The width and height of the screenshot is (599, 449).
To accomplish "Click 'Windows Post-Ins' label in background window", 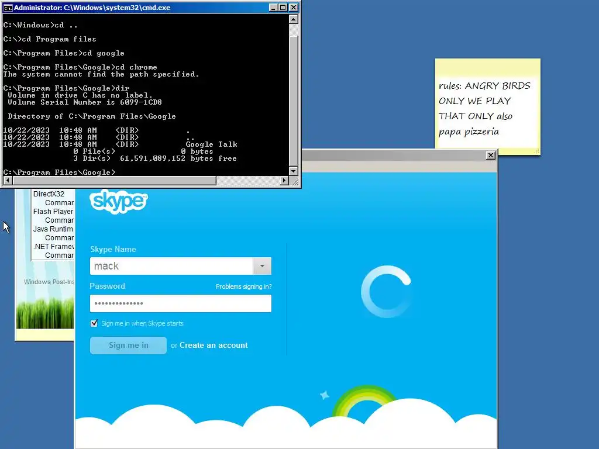I will (x=49, y=282).
